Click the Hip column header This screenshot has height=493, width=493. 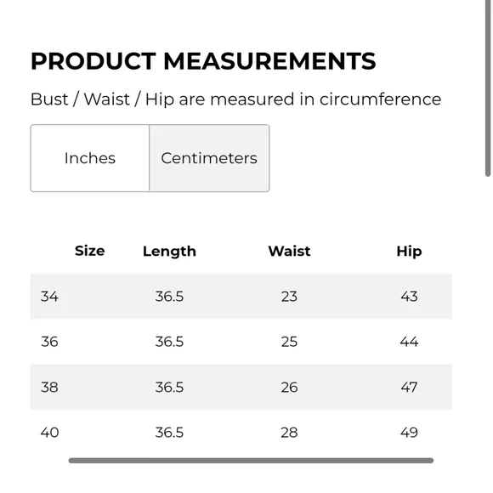[x=409, y=252]
